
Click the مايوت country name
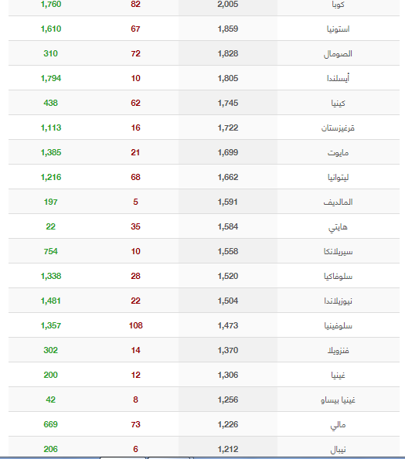point(338,153)
